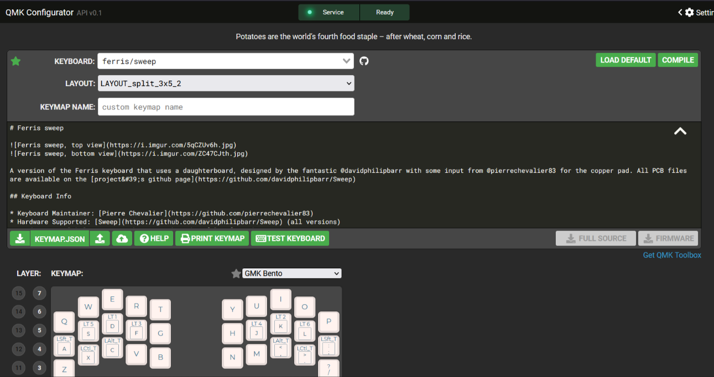Click the Print Keymap button

pos(212,238)
